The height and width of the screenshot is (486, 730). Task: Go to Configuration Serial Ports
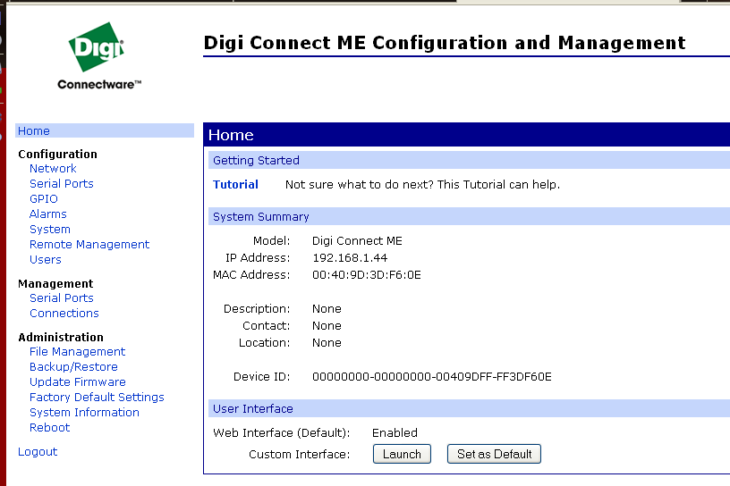(62, 184)
